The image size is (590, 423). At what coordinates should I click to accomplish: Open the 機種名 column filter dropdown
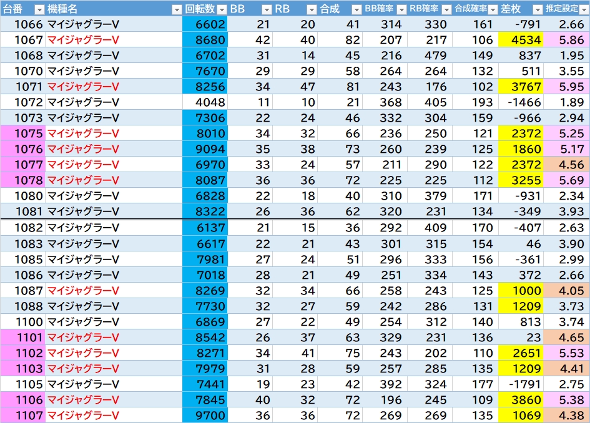click(x=177, y=9)
